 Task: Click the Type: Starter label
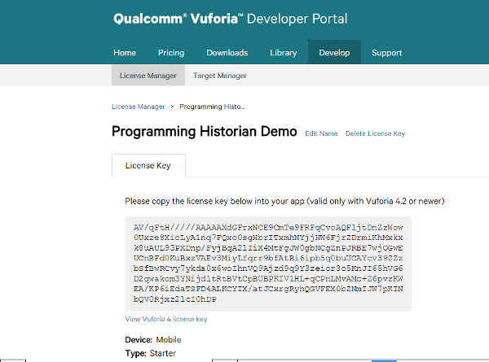150,353
